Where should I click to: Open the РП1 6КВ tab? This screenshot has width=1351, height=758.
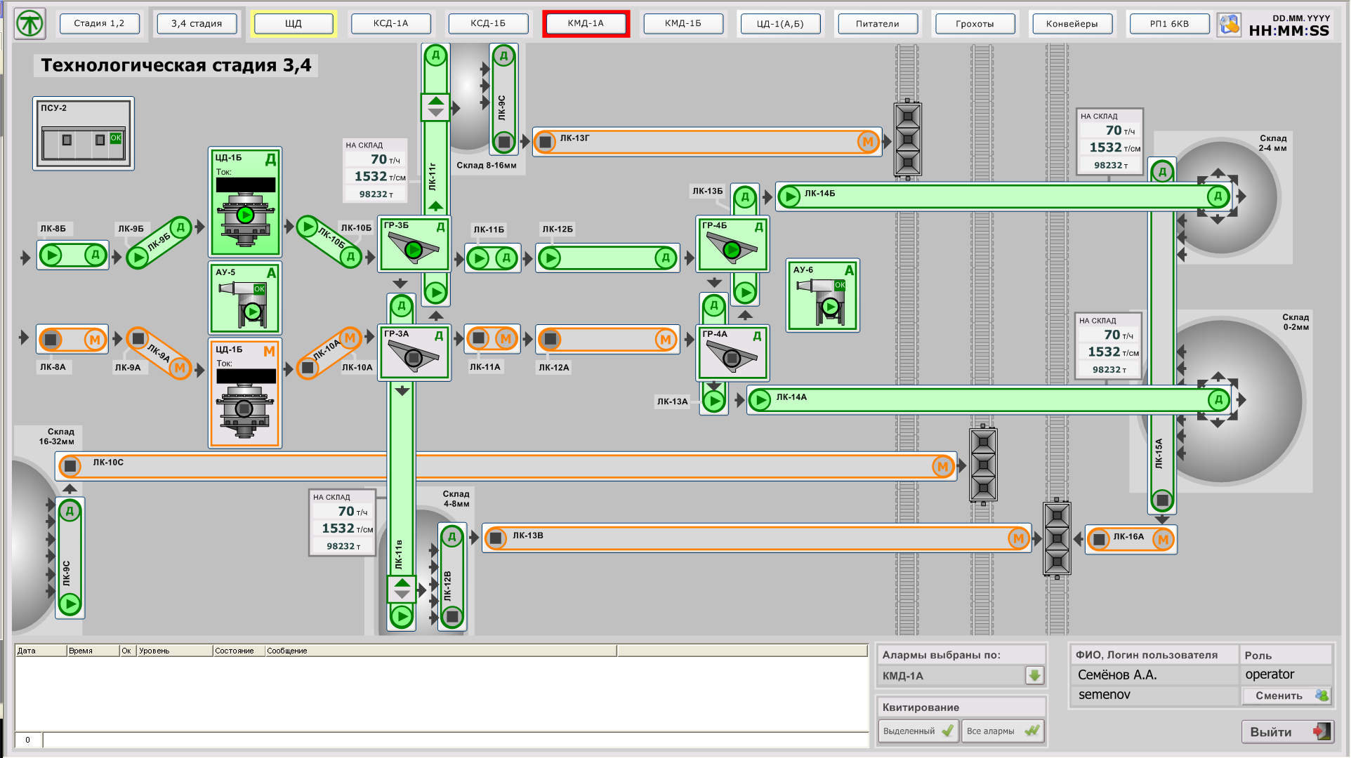tap(1169, 24)
